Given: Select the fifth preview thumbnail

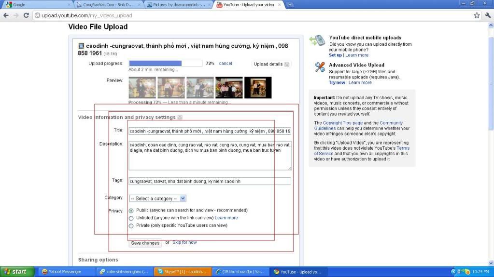Looking at the screenshot, I should click(258, 88).
